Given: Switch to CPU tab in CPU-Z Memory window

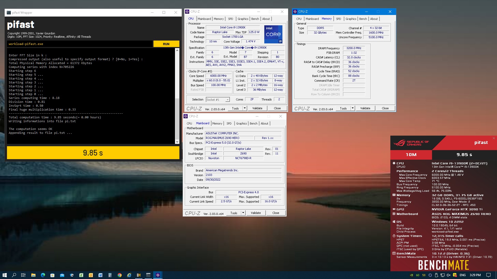Looking at the screenshot, I should [299, 19].
